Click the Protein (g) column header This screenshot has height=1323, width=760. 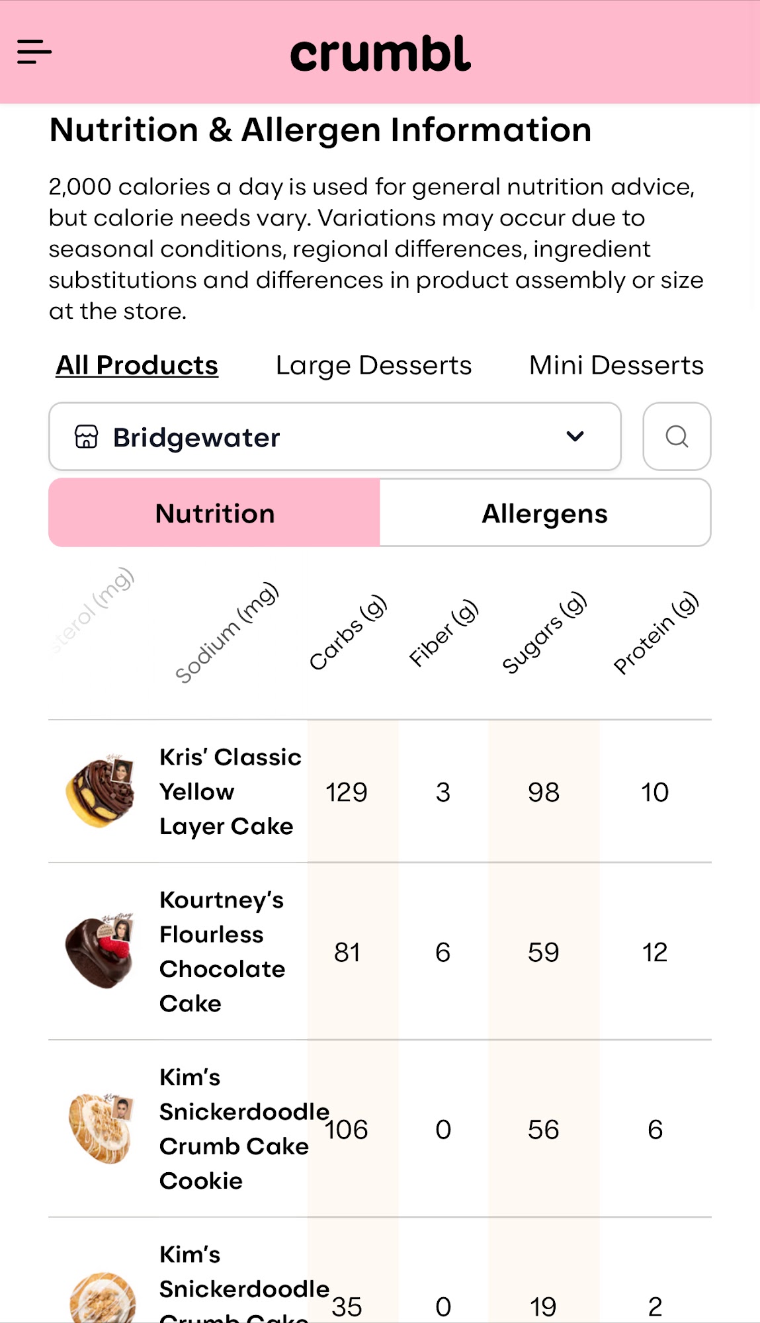(655, 633)
